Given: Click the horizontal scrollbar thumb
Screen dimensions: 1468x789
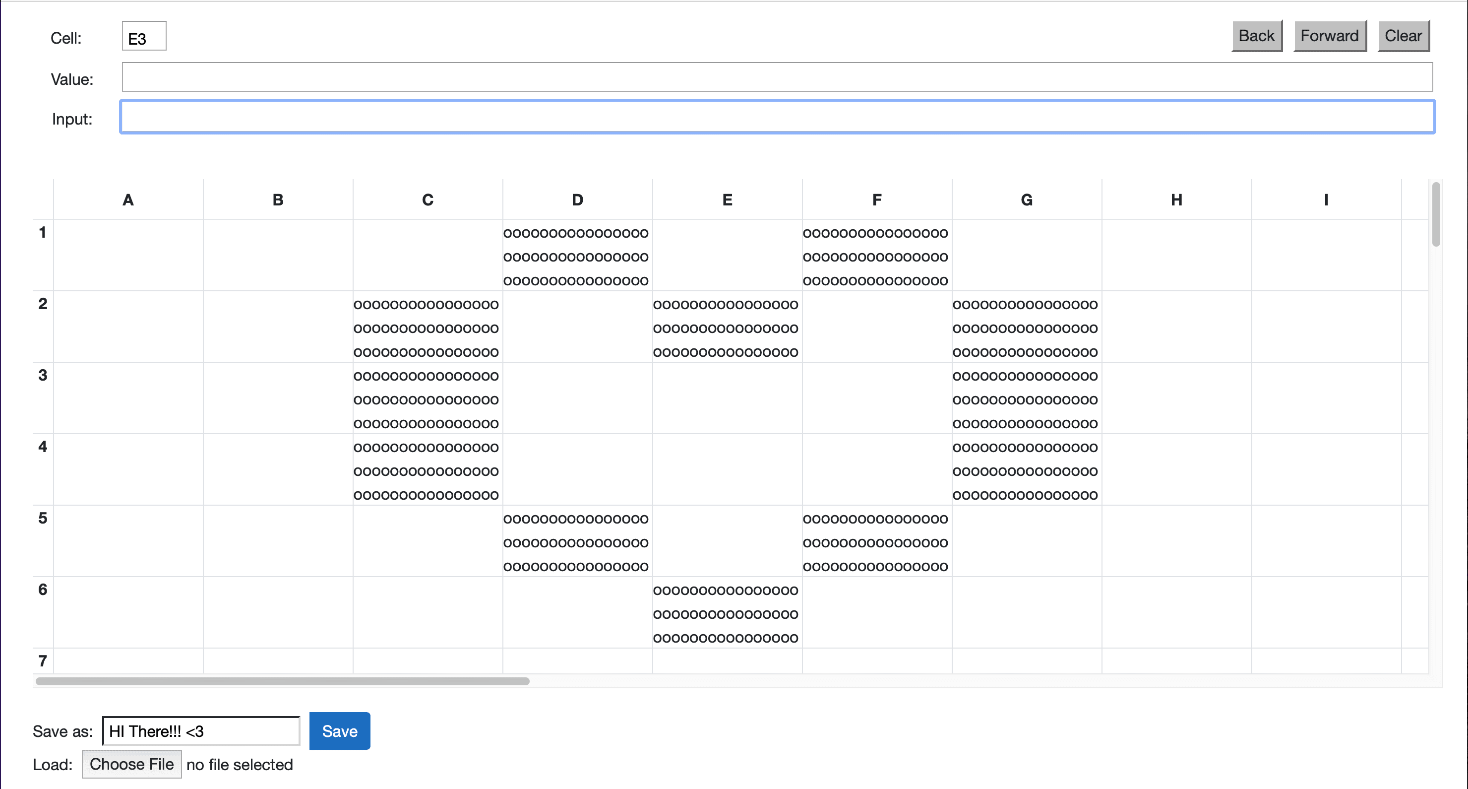Looking at the screenshot, I should pos(282,681).
